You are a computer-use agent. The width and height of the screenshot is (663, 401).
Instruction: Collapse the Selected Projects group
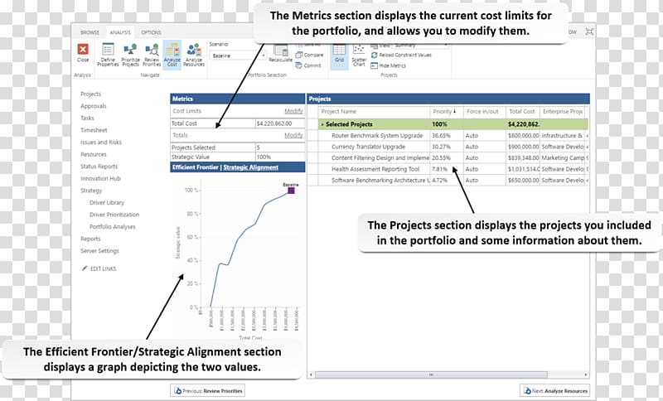pos(322,124)
